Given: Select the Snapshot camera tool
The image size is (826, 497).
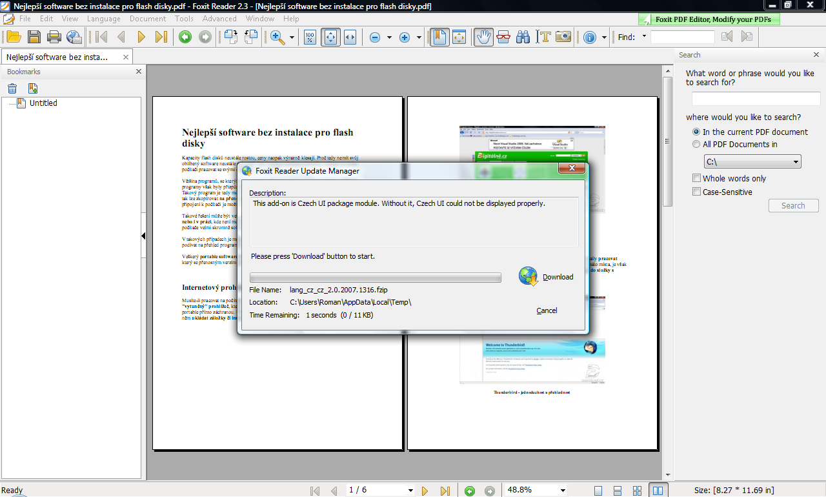Looking at the screenshot, I should 563,37.
